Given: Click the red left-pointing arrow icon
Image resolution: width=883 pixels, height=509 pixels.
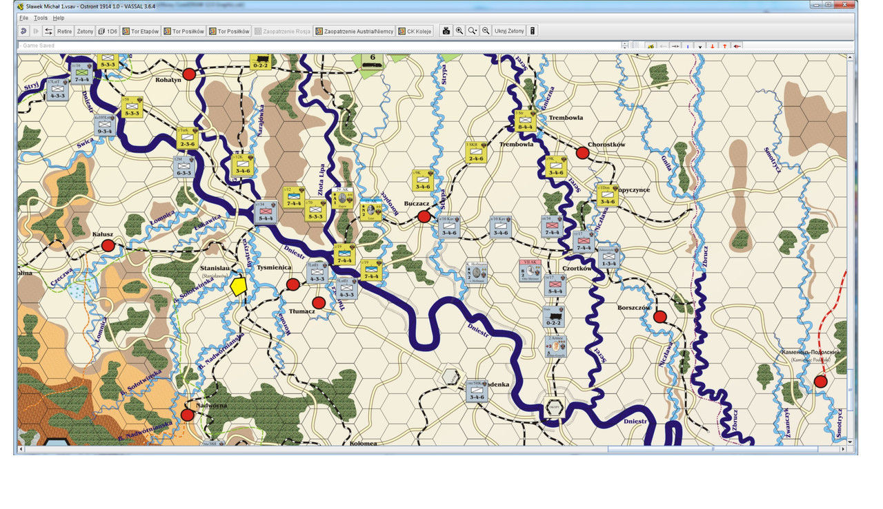Looking at the screenshot, I should click(737, 46).
